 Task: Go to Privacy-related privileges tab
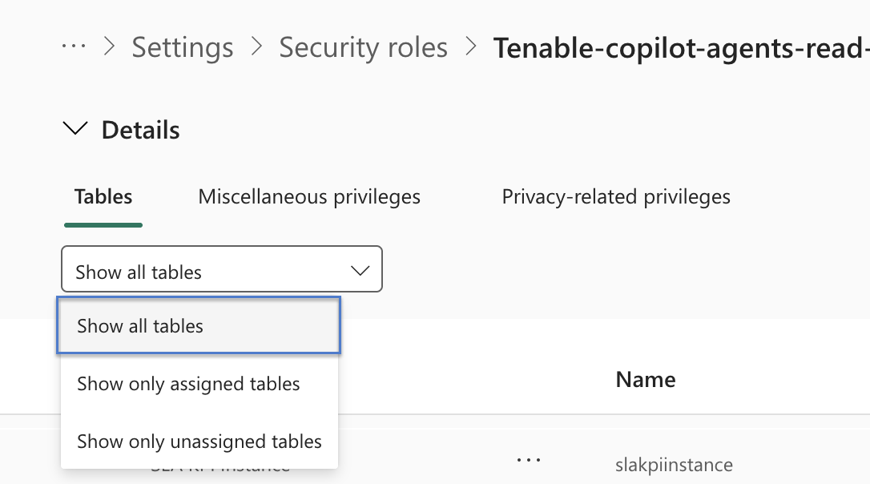pos(615,196)
